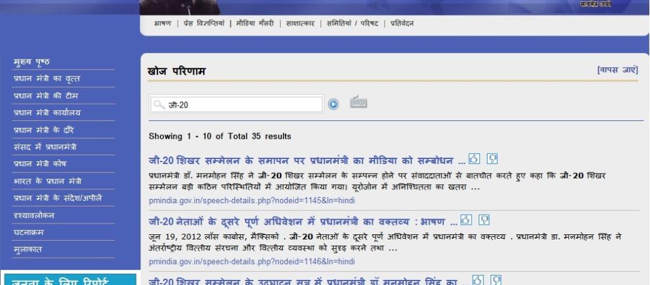Click the 'Showing 1 - 10 of Total 35 results' text
This screenshot has width=650, height=285.
(220, 136)
